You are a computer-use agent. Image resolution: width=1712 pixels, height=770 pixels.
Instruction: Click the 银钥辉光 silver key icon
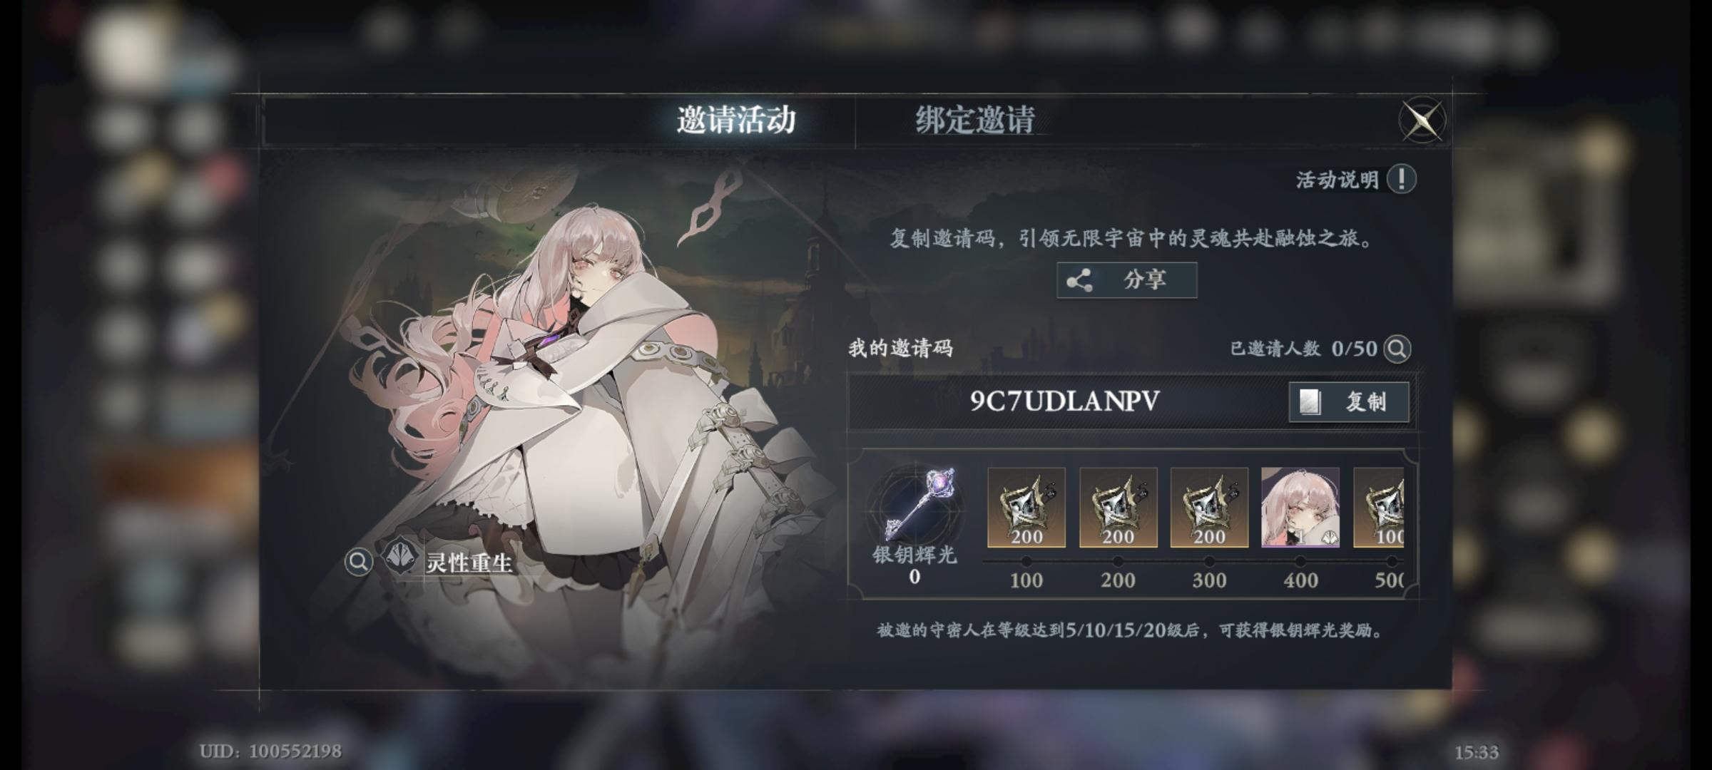point(918,504)
